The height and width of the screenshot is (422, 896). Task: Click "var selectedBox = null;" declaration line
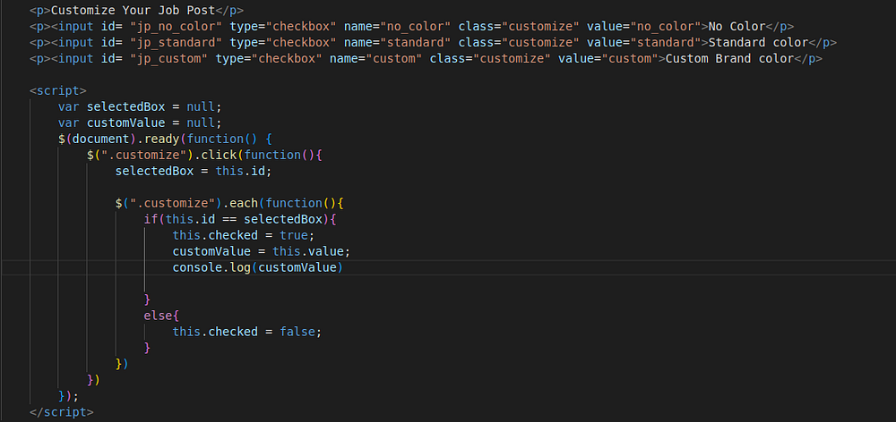tap(140, 106)
